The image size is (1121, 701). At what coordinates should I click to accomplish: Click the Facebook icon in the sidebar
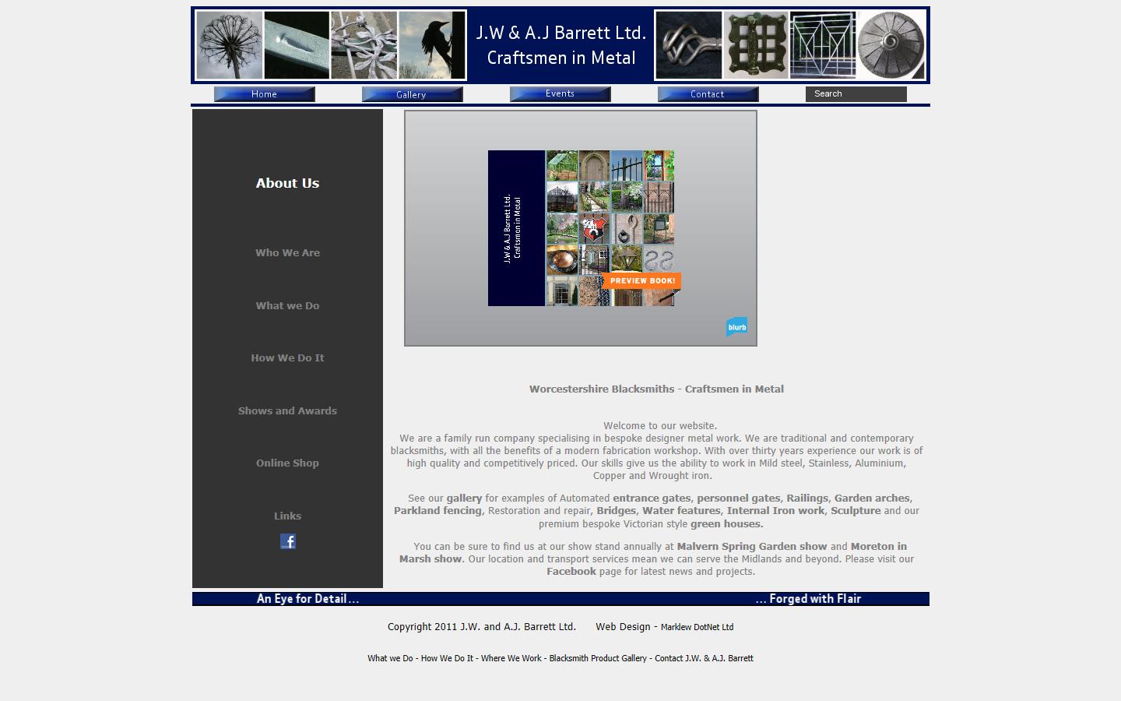[287, 541]
